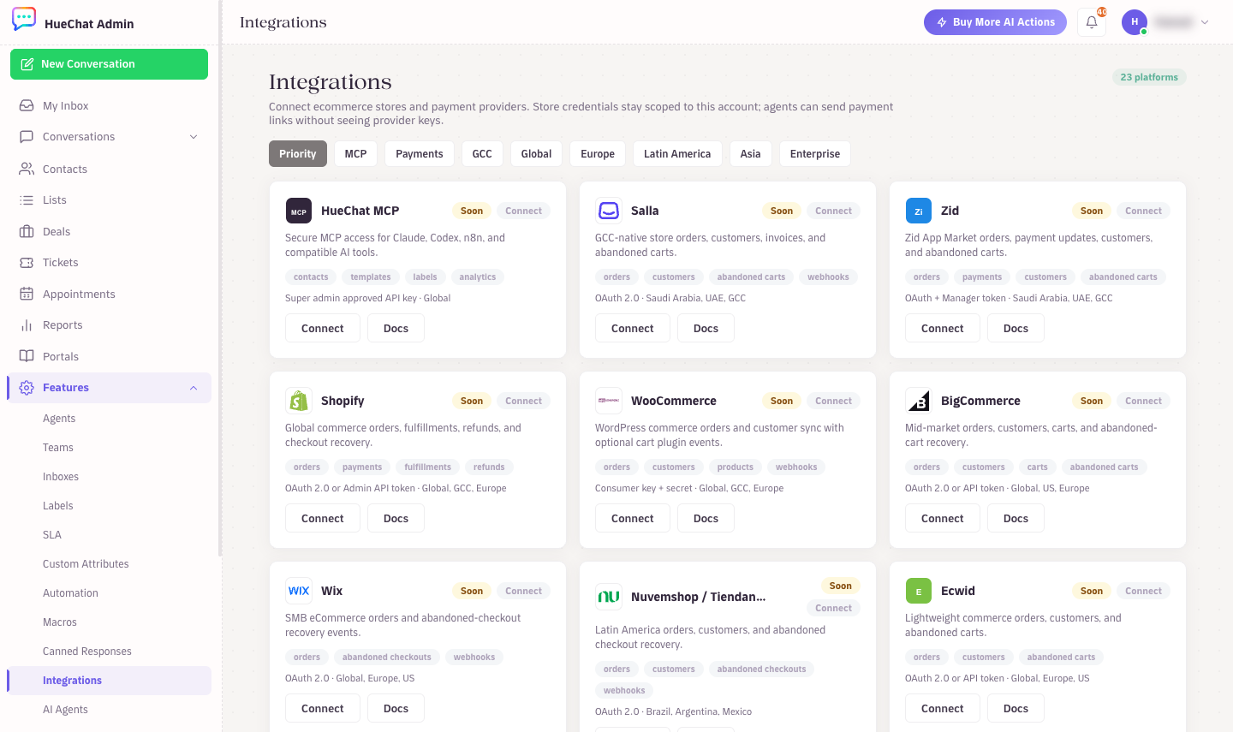
Task: Open the Tickets icon in sidebar
Action: click(x=27, y=262)
